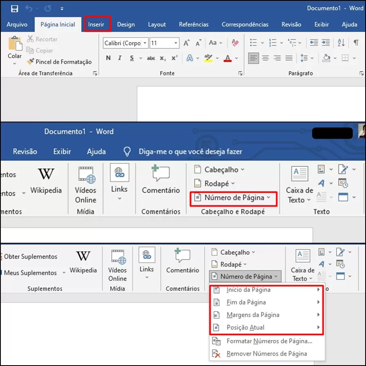This screenshot has width=366, height=366.
Task: Toggle subscript x₂ formatting
Action: point(163,58)
